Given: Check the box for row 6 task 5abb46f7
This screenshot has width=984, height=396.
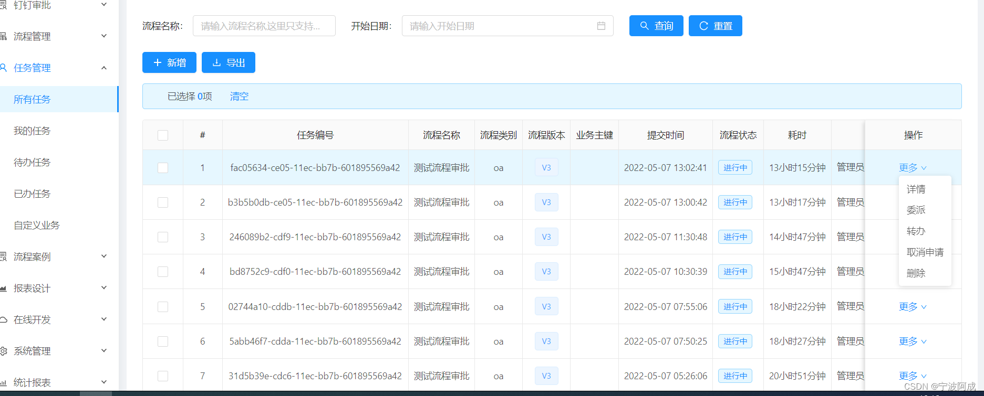Looking at the screenshot, I should (x=163, y=341).
